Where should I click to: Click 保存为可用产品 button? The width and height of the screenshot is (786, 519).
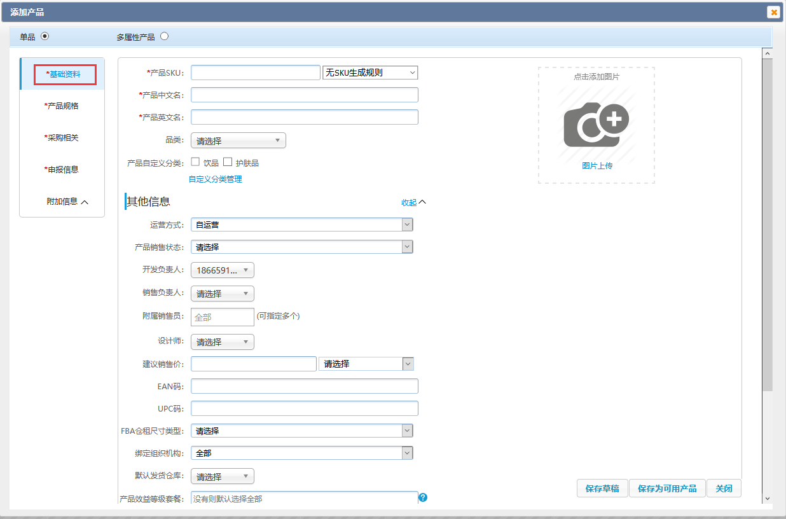tap(667, 488)
